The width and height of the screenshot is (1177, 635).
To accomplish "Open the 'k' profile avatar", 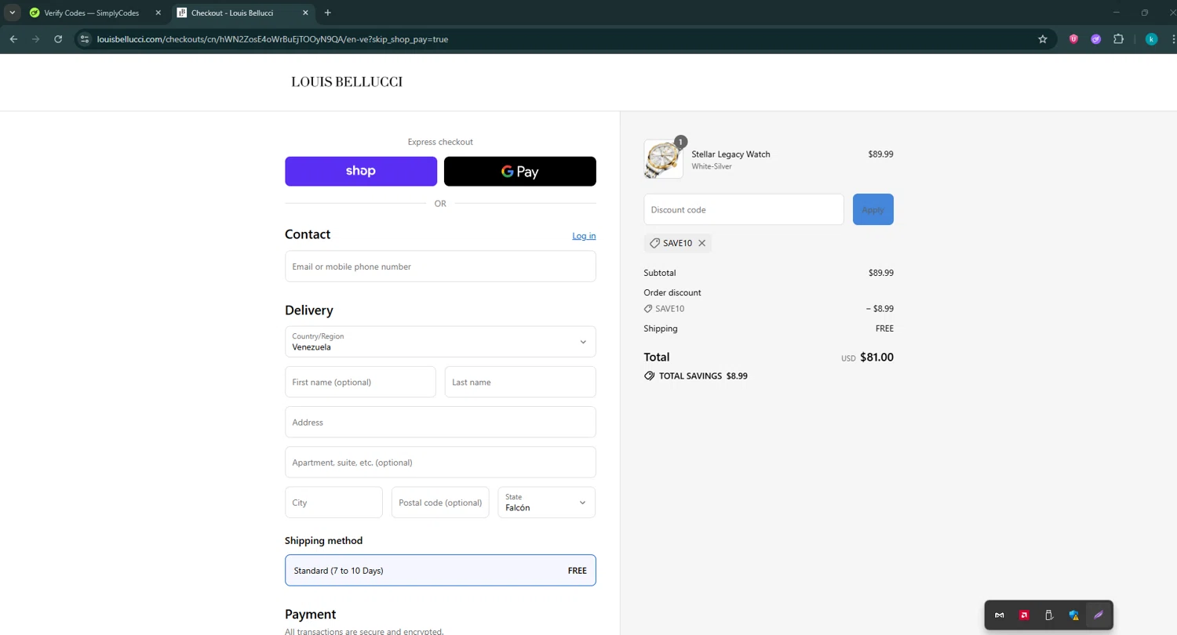I will click(1151, 39).
